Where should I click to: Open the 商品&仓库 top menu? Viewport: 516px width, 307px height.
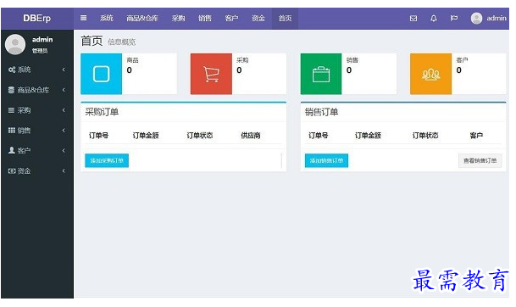coord(142,18)
